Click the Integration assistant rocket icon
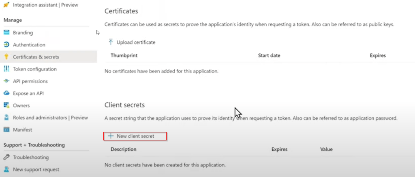The image size is (415, 177). [x=6, y=5]
